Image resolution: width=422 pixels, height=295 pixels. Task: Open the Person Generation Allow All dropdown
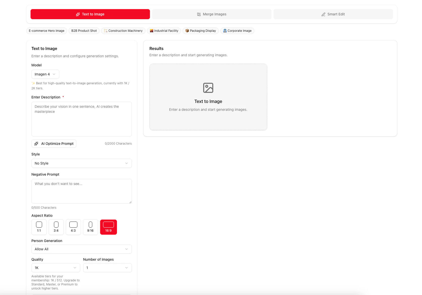pyautogui.click(x=82, y=249)
